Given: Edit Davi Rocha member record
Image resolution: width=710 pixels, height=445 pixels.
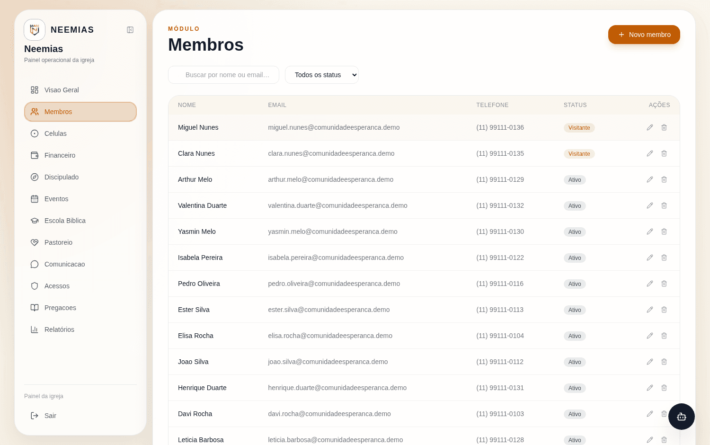Looking at the screenshot, I should click(650, 414).
